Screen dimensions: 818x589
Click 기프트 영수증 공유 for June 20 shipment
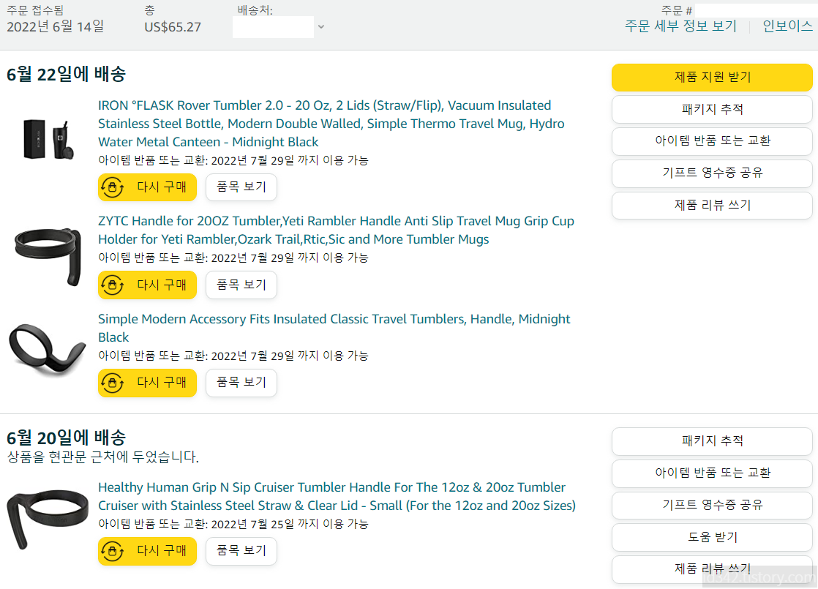point(712,505)
